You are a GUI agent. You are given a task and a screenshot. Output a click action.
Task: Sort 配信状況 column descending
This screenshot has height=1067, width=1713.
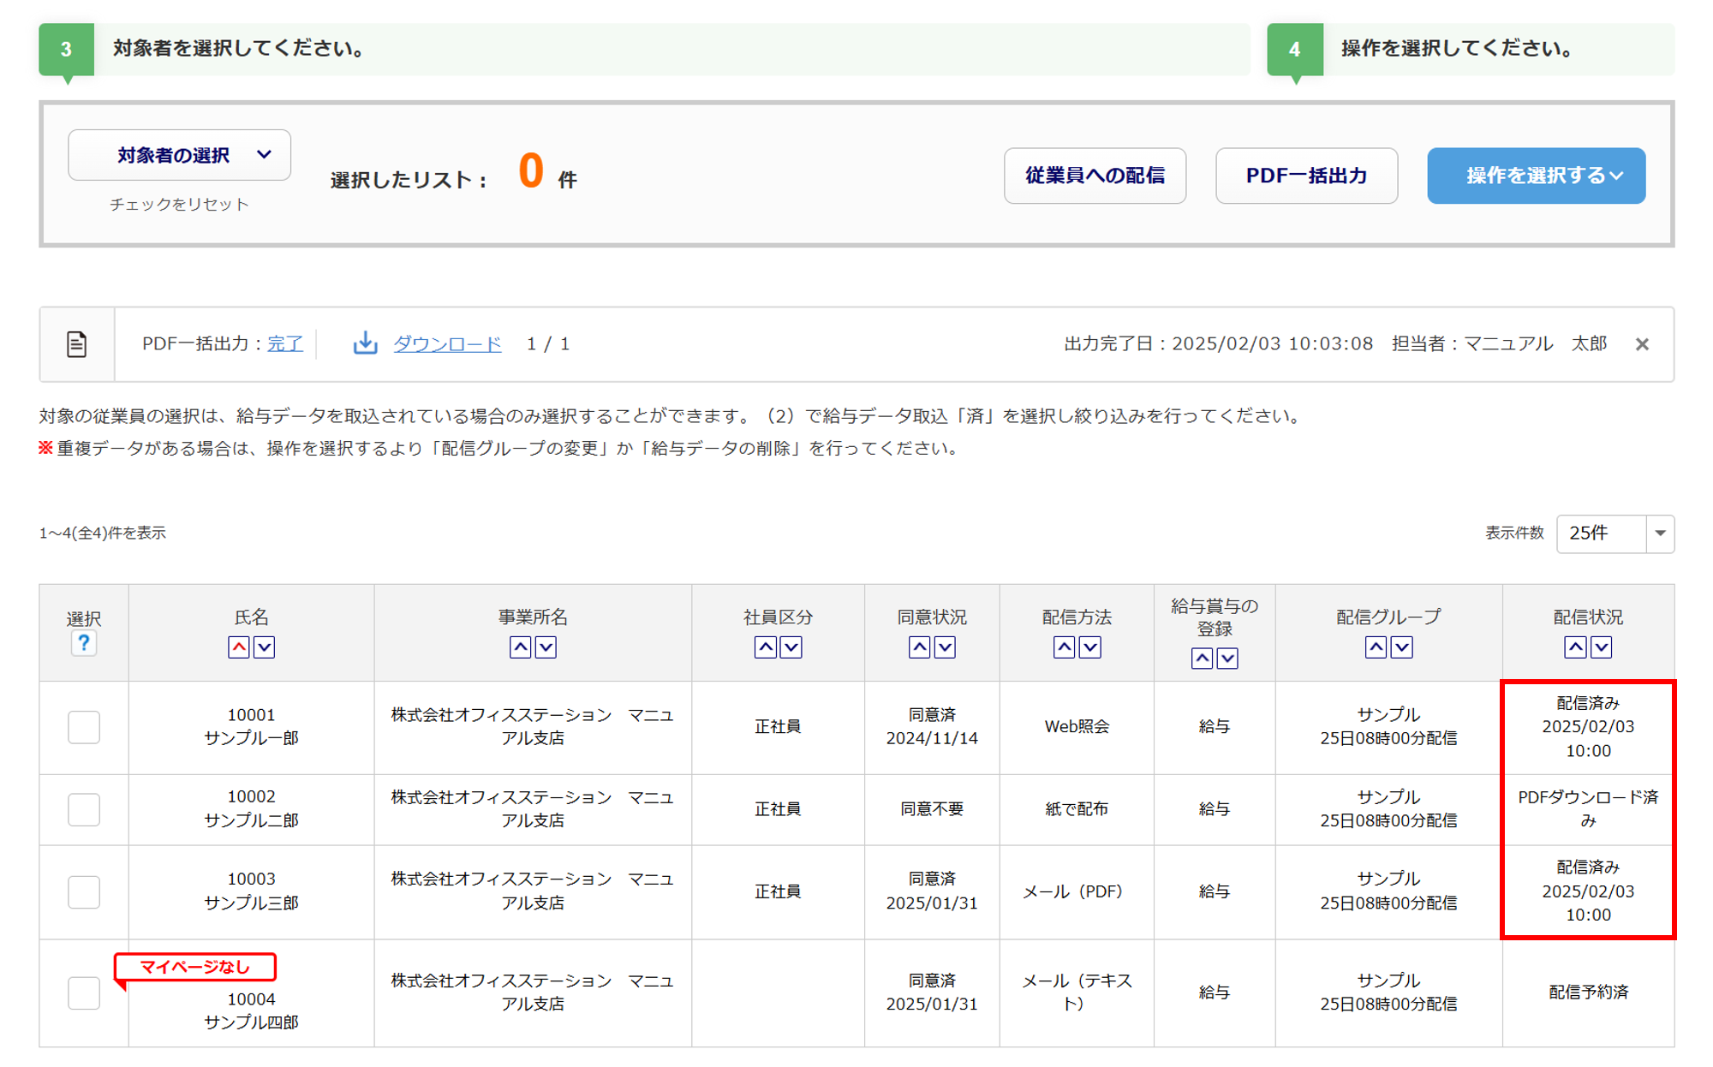click(x=1601, y=647)
